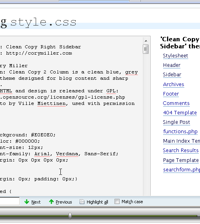The image size is (200, 224).
Task: Open the Main Index Template link
Action: (x=182, y=141)
